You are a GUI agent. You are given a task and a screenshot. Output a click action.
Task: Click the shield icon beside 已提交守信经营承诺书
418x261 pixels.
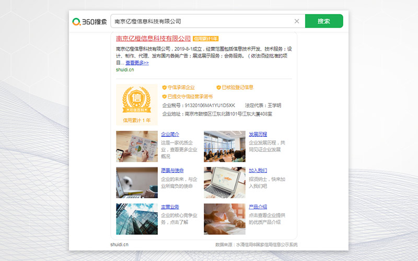[164, 97]
